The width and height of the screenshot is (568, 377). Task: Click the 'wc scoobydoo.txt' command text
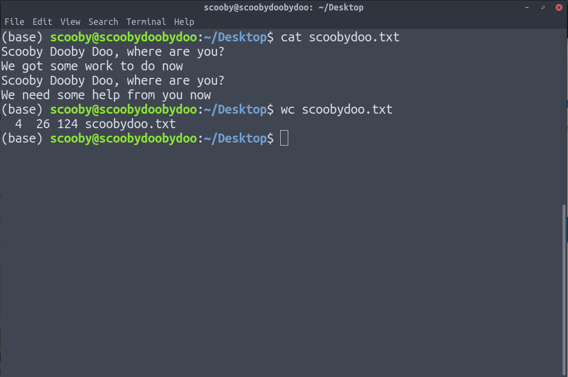pos(337,109)
